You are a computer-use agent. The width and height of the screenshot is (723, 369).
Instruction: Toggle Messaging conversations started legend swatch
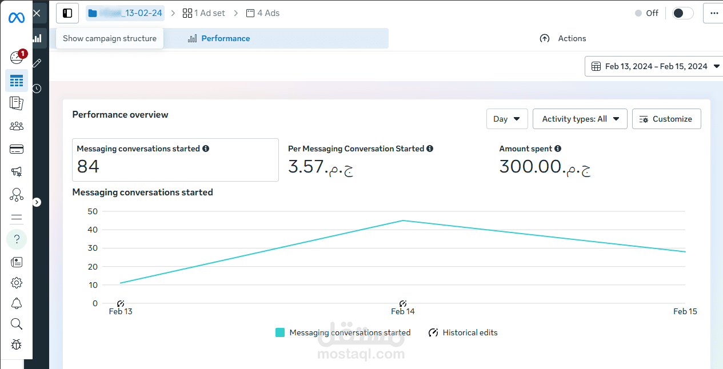[280, 332]
